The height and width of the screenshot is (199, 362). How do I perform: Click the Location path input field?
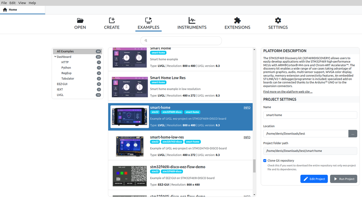coord(306,134)
